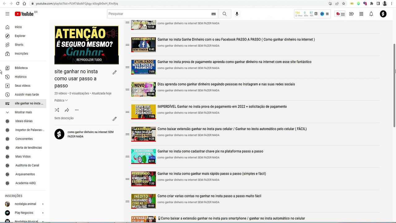Open the Create video camera icon
The image size is (396, 223).
(x=351, y=14)
